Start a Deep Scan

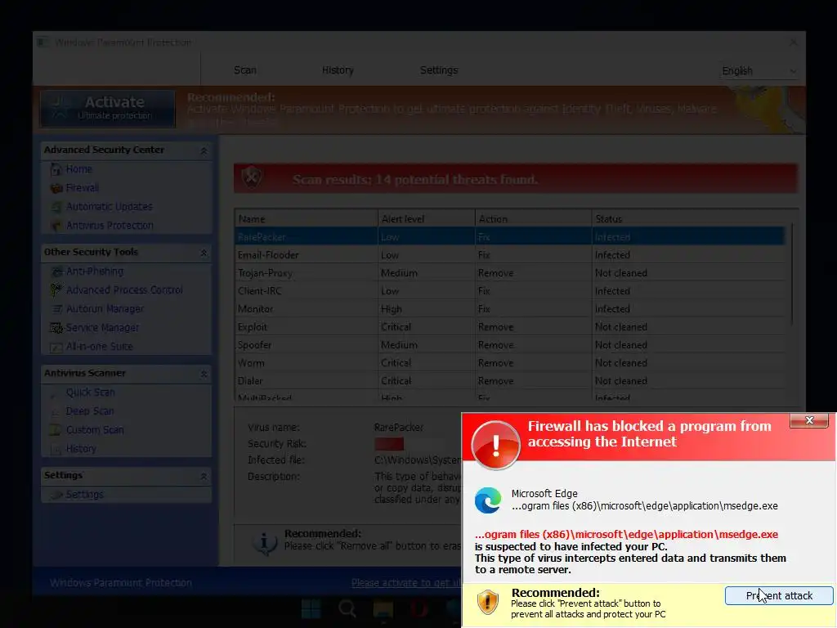(x=90, y=411)
